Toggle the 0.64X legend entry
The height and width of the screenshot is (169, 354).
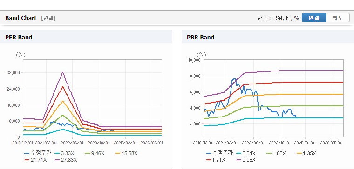click(x=246, y=153)
